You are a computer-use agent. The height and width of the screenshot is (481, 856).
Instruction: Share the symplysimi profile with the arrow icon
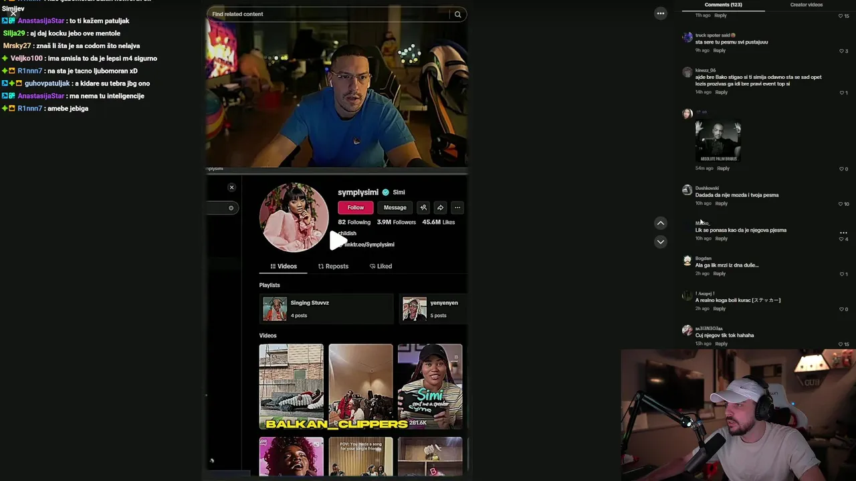[x=440, y=208]
